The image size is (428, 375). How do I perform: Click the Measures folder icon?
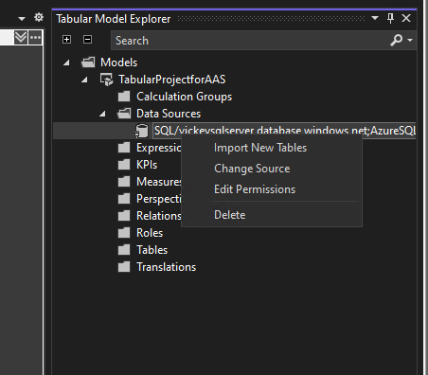(124, 182)
